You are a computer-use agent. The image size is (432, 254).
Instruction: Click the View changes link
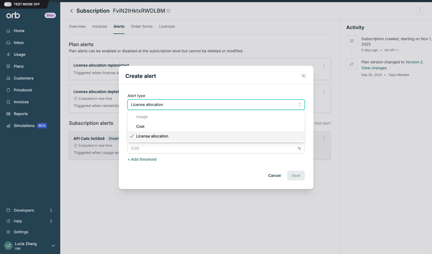pos(374,68)
